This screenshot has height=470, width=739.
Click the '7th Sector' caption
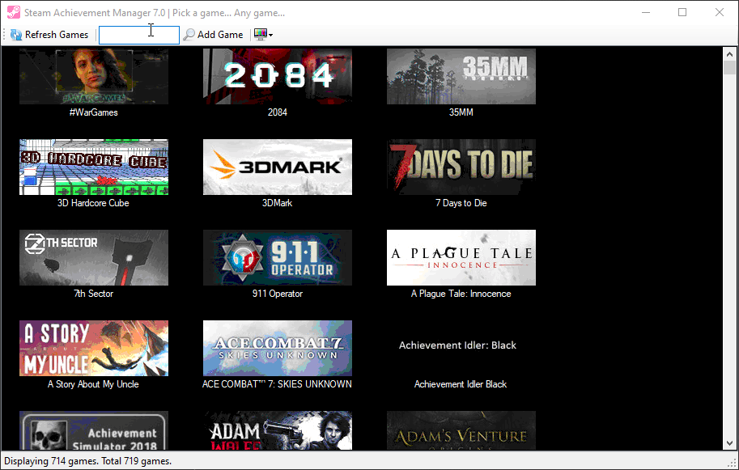pos(94,294)
